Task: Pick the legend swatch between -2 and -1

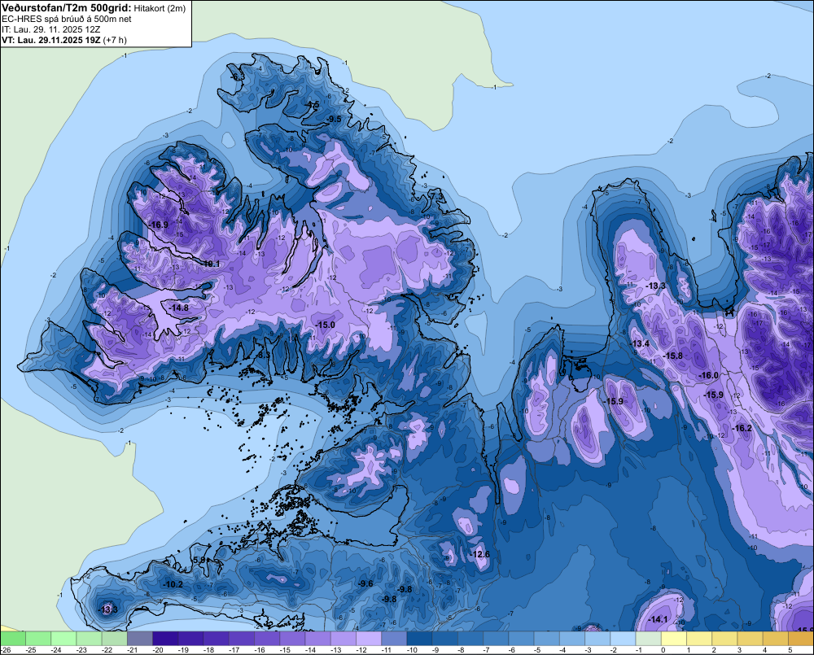Action: coord(624,638)
